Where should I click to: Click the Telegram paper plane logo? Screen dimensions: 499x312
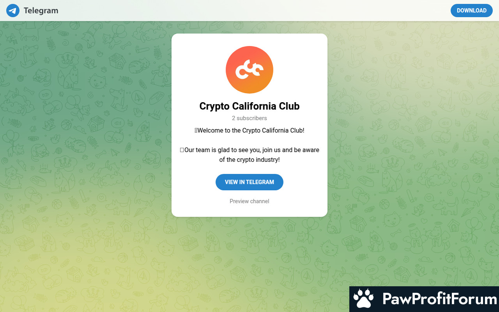pyautogui.click(x=13, y=11)
